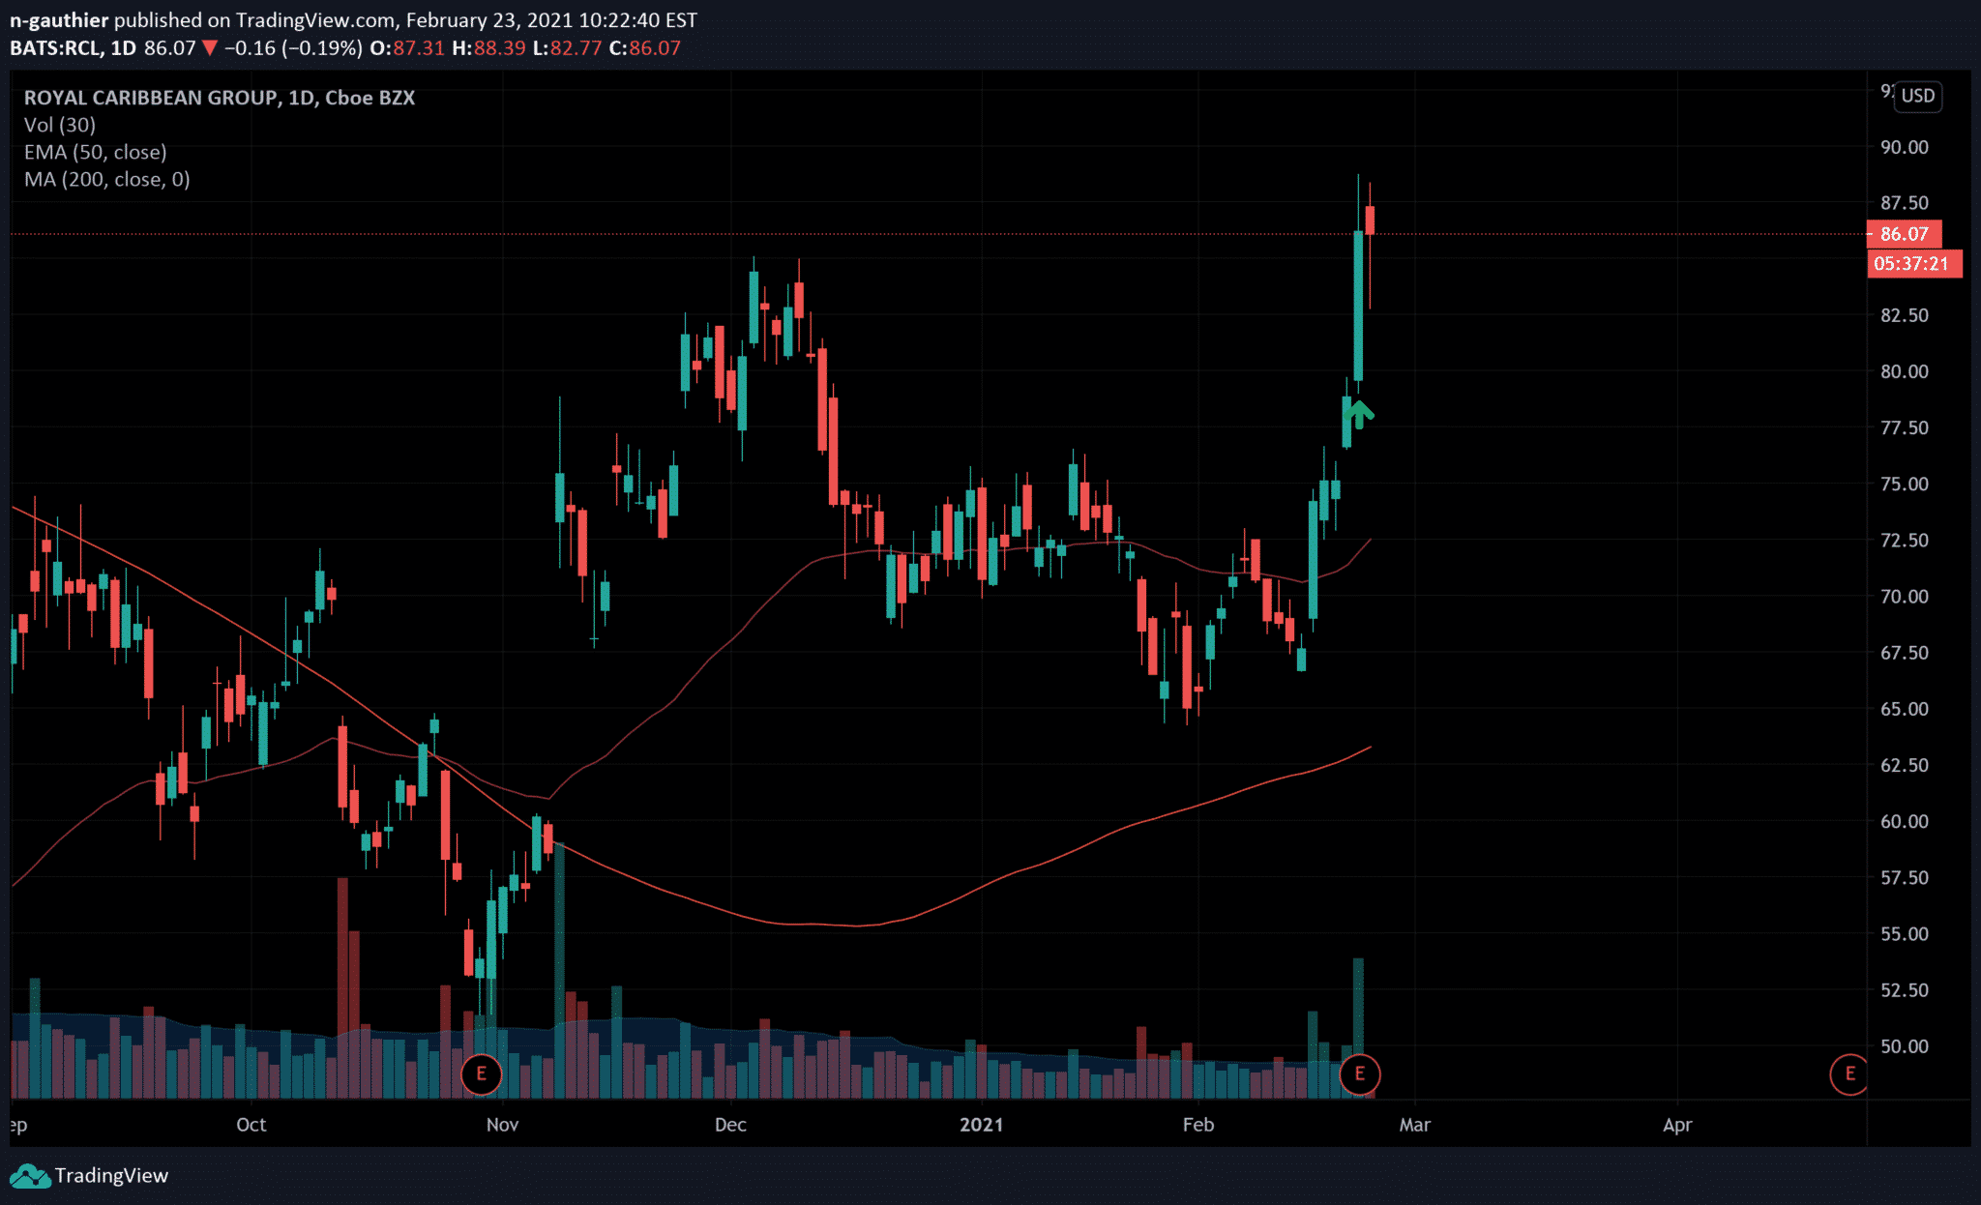Click the n-gauthier author name
This screenshot has height=1205, width=1981.
[x=59, y=20]
